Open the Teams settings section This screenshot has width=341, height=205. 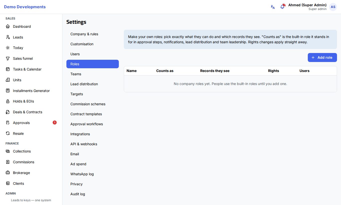coord(93,74)
